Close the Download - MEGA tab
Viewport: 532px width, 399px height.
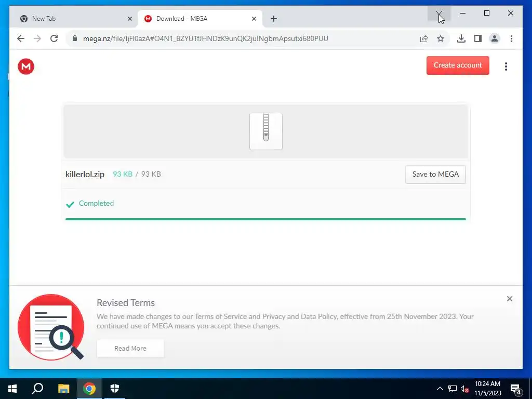point(254,19)
